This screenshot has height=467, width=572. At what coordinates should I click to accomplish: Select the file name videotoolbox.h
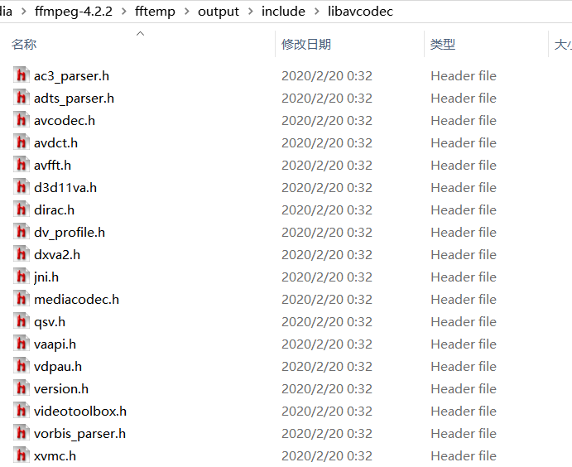[80, 412]
